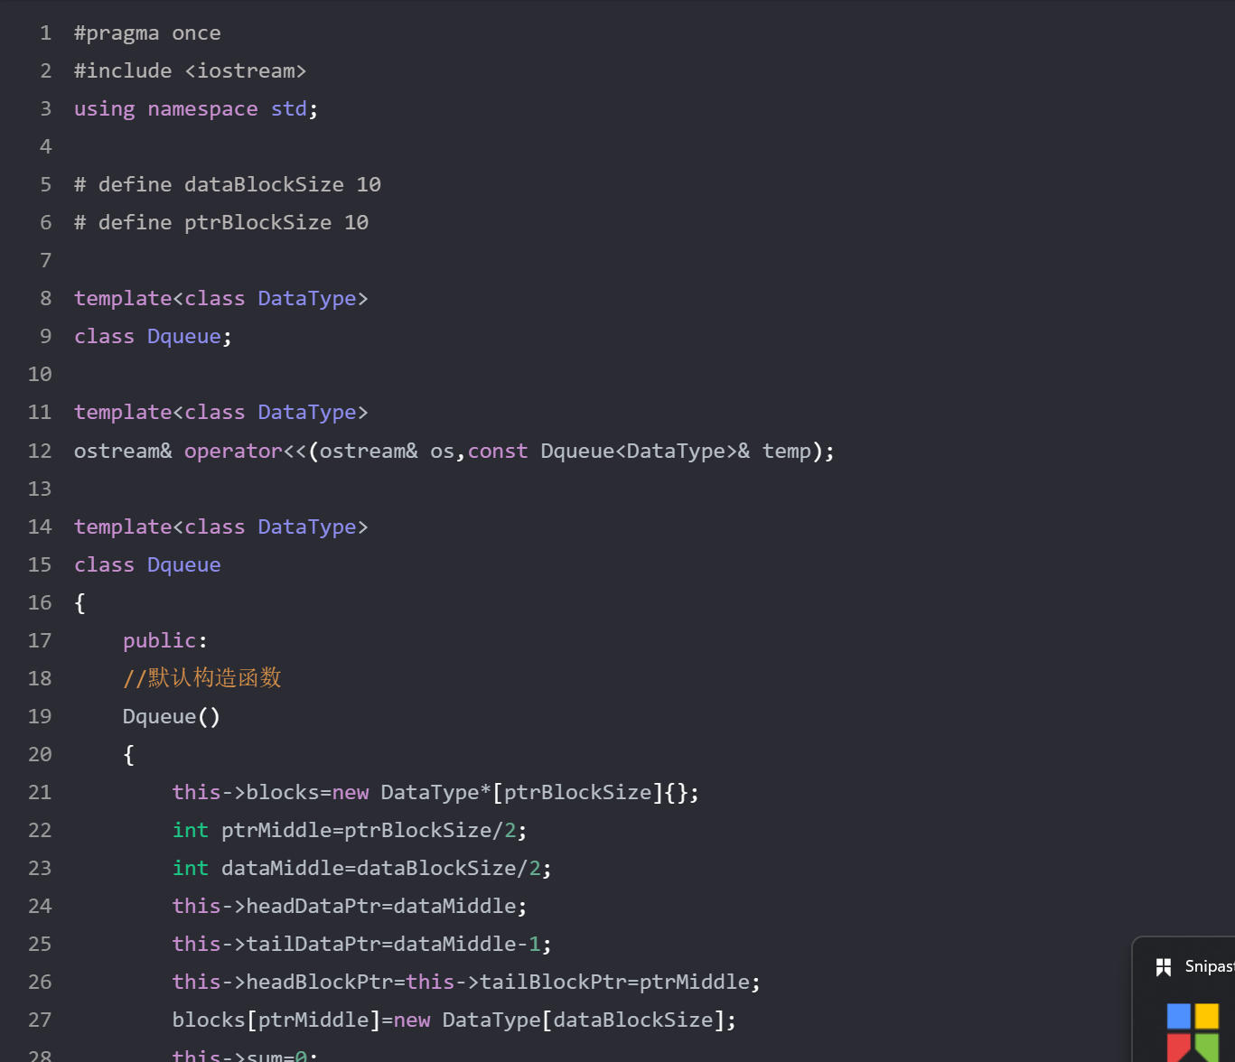Click the "#pragma once" line
Image resolution: width=1235 pixels, height=1062 pixels.
tap(147, 33)
